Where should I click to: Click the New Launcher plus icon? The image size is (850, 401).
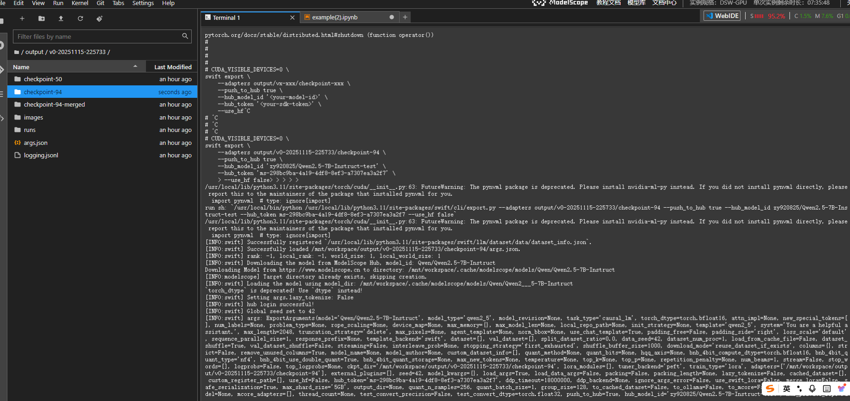[22, 18]
